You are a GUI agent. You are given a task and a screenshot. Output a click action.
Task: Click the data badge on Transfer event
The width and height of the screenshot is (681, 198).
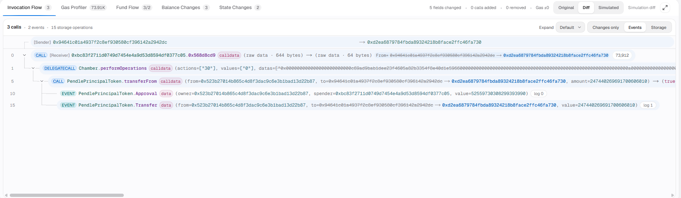pyautogui.click(x=166, y=105)
